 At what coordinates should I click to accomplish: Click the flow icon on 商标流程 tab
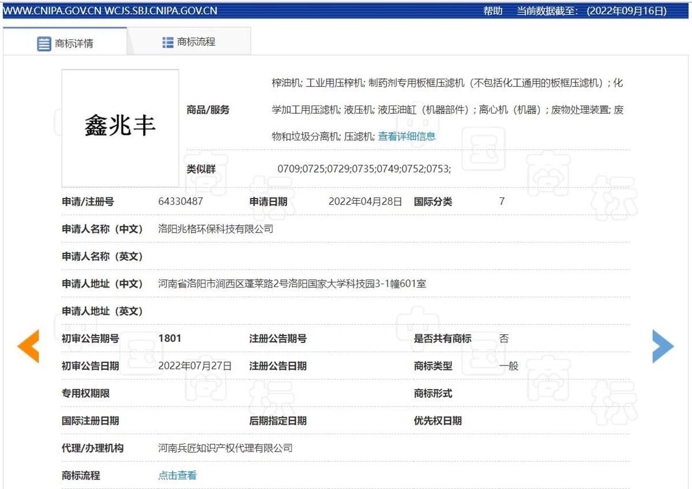[168, 42]
